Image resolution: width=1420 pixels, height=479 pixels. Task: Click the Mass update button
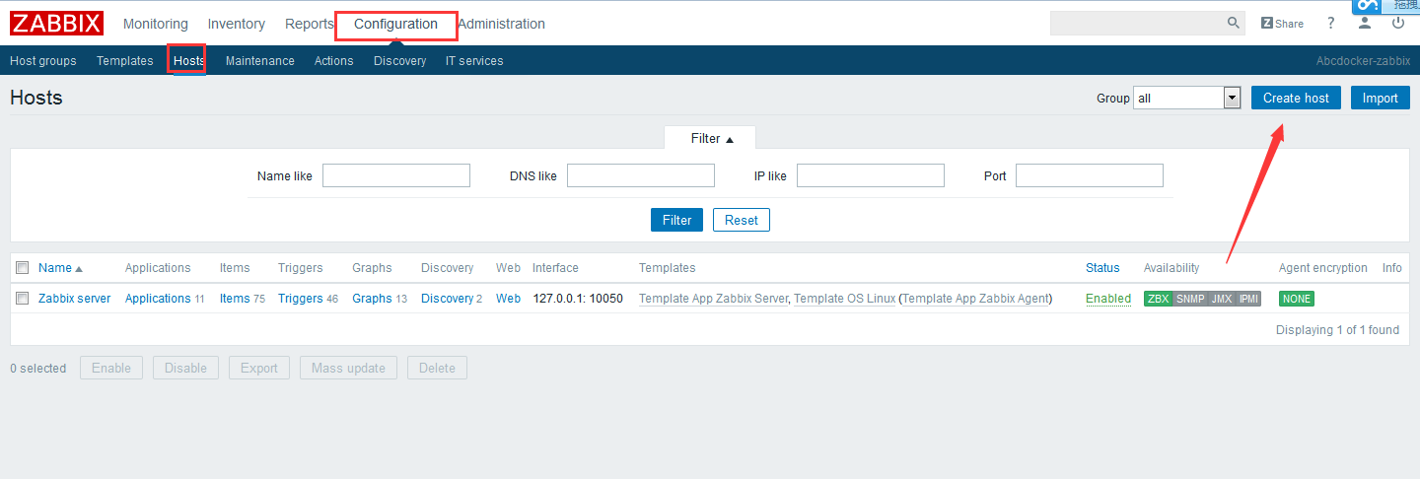pyautogui.click(x=348, y=368)
